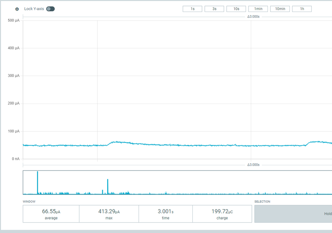Click the tallest spike in overview minimap
The width and height of the screenshot is (332, 233).
(x=38, y=183)
